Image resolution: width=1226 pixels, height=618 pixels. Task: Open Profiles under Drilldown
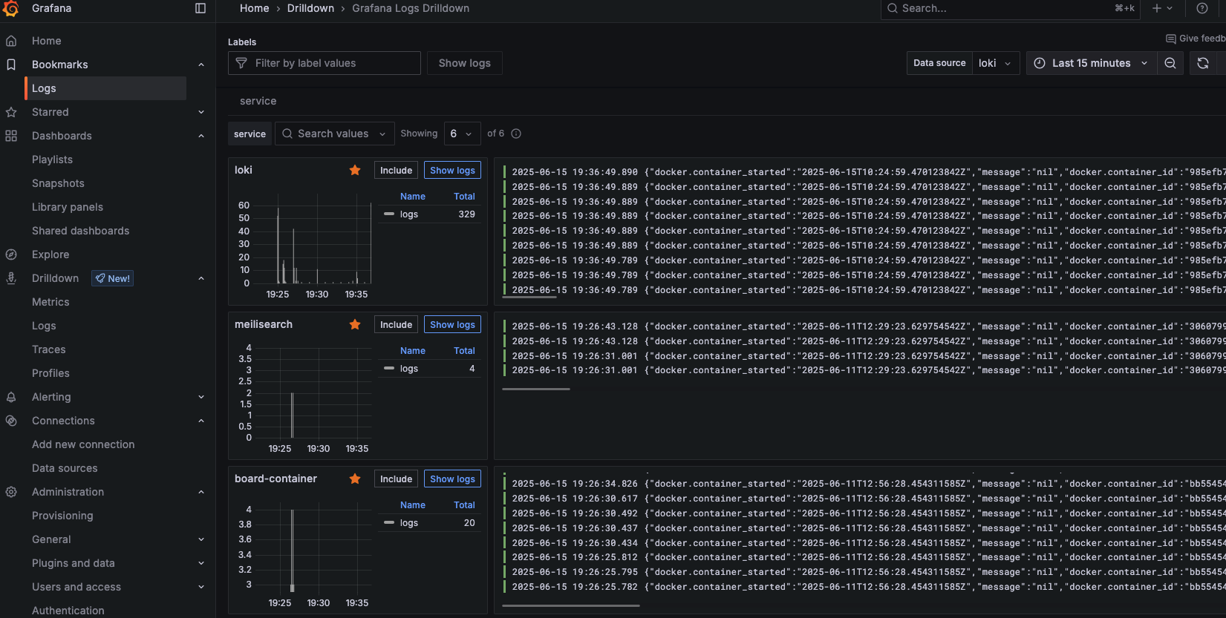tap(50, 373)
